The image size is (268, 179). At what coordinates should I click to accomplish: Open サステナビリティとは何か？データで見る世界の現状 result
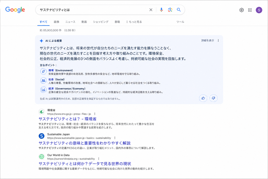click(85, 164)
